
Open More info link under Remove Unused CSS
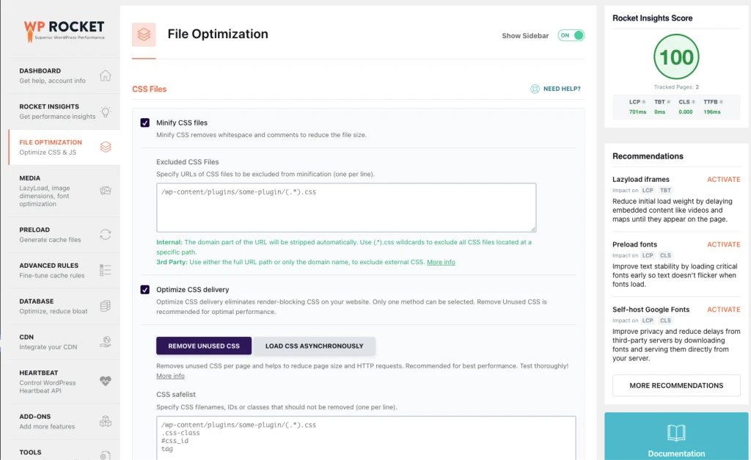coord(170,376)
